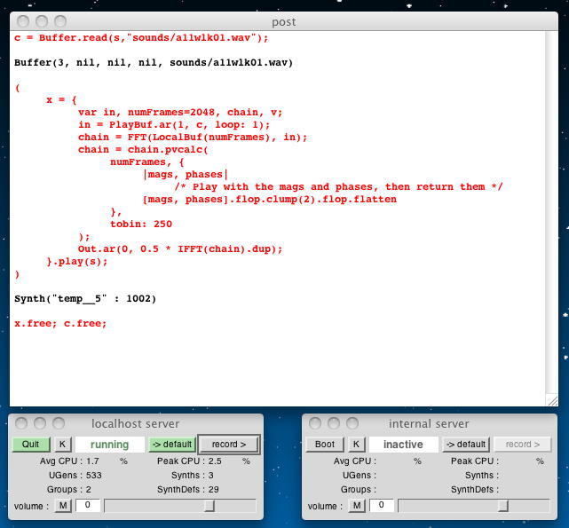Set localhost server as default

coord(171,444)
